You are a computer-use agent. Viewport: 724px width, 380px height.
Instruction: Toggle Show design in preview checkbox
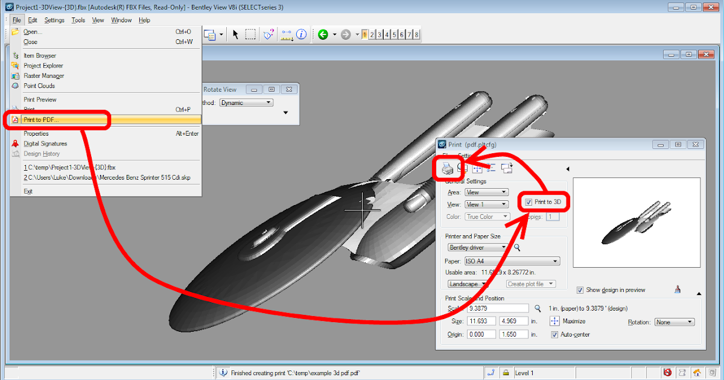coord(580,290)
